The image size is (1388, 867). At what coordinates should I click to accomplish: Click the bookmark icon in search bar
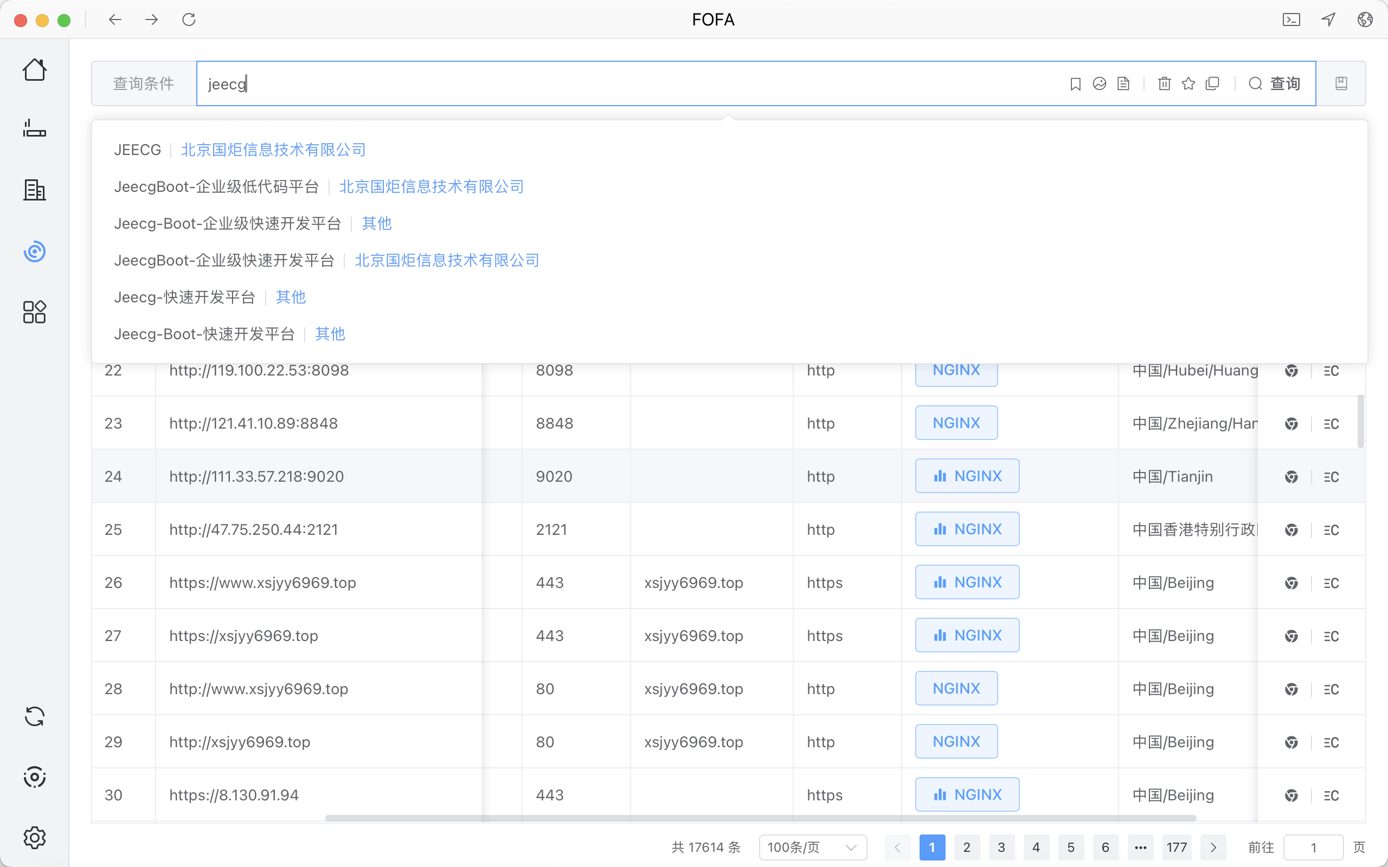[1075, 83]
